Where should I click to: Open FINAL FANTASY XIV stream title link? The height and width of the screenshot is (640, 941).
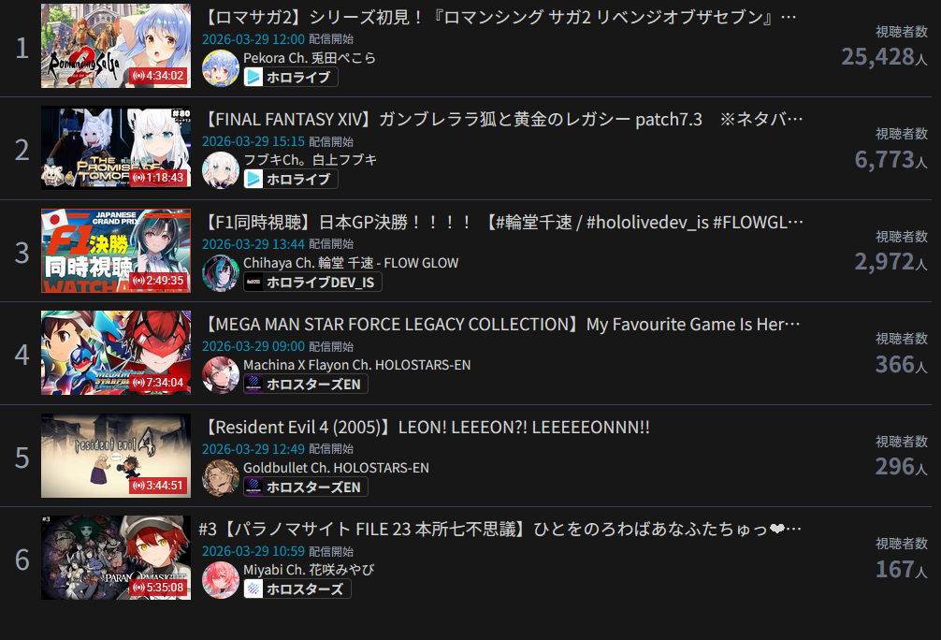click(503, 120)
